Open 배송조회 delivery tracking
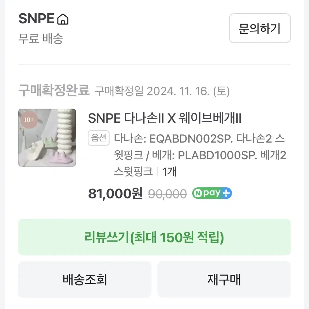Screen dimensions: 309x309 85,279
